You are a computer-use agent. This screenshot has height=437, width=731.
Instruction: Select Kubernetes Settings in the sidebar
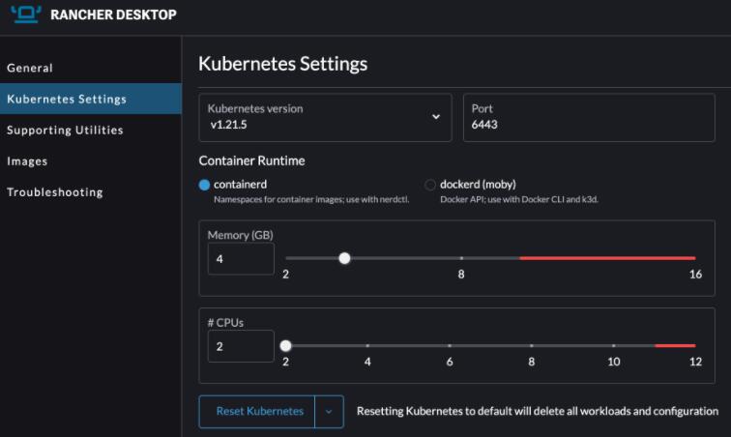91,99
